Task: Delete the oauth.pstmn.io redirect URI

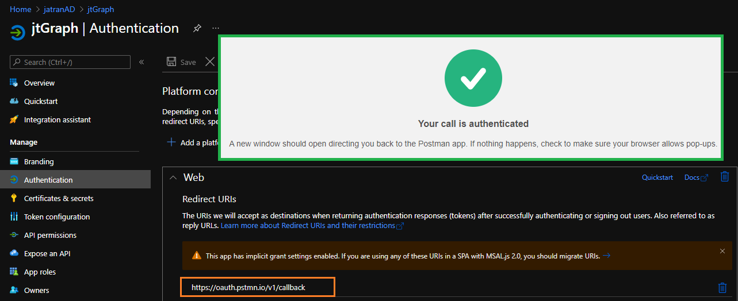Action: click(x=722, y=288)
